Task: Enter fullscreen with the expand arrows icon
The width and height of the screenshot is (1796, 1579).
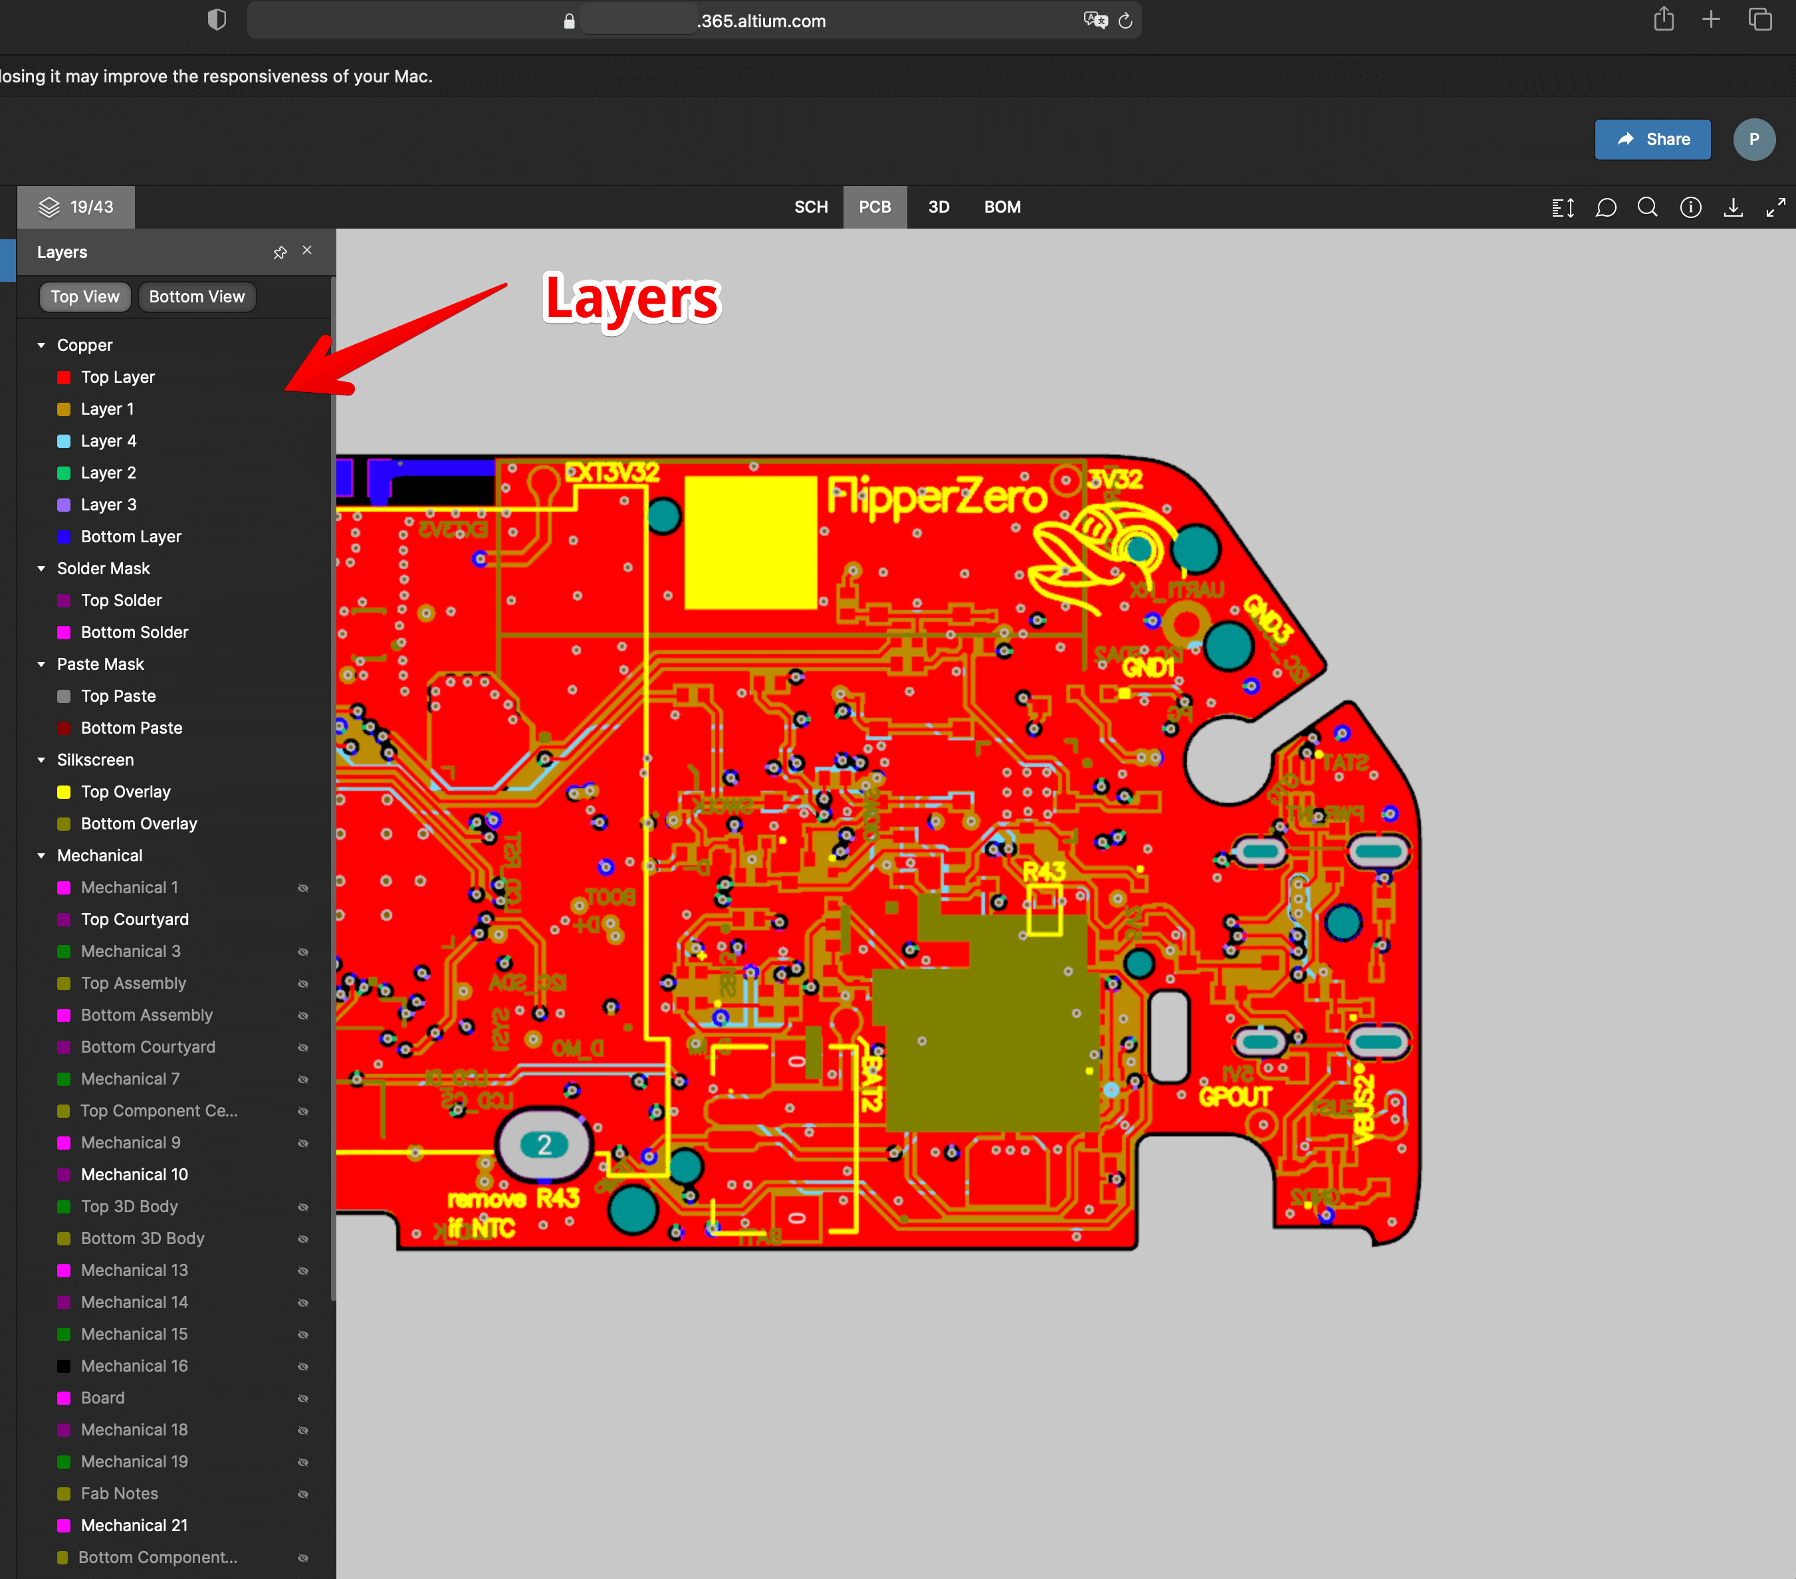Action: coord(1776,207)
